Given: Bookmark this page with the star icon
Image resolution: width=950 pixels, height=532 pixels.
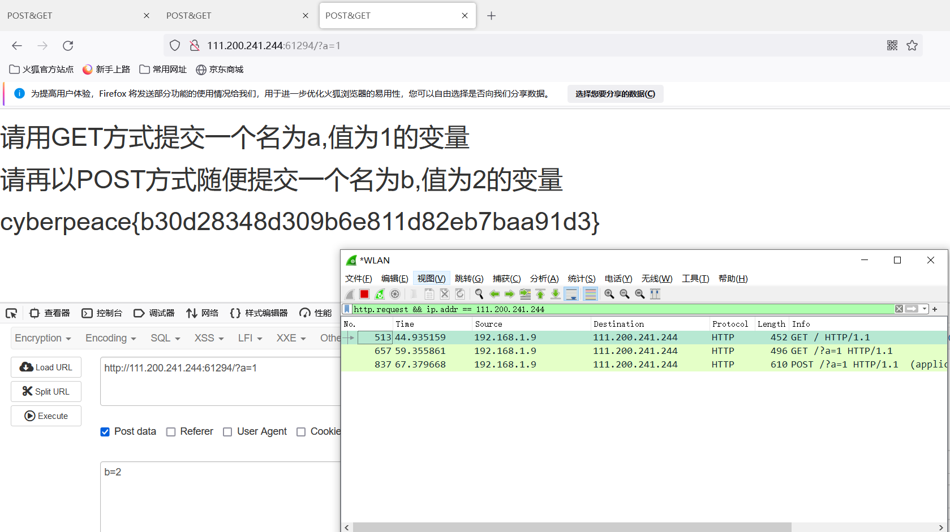Looking at the screenshot, I should [912, 46].
